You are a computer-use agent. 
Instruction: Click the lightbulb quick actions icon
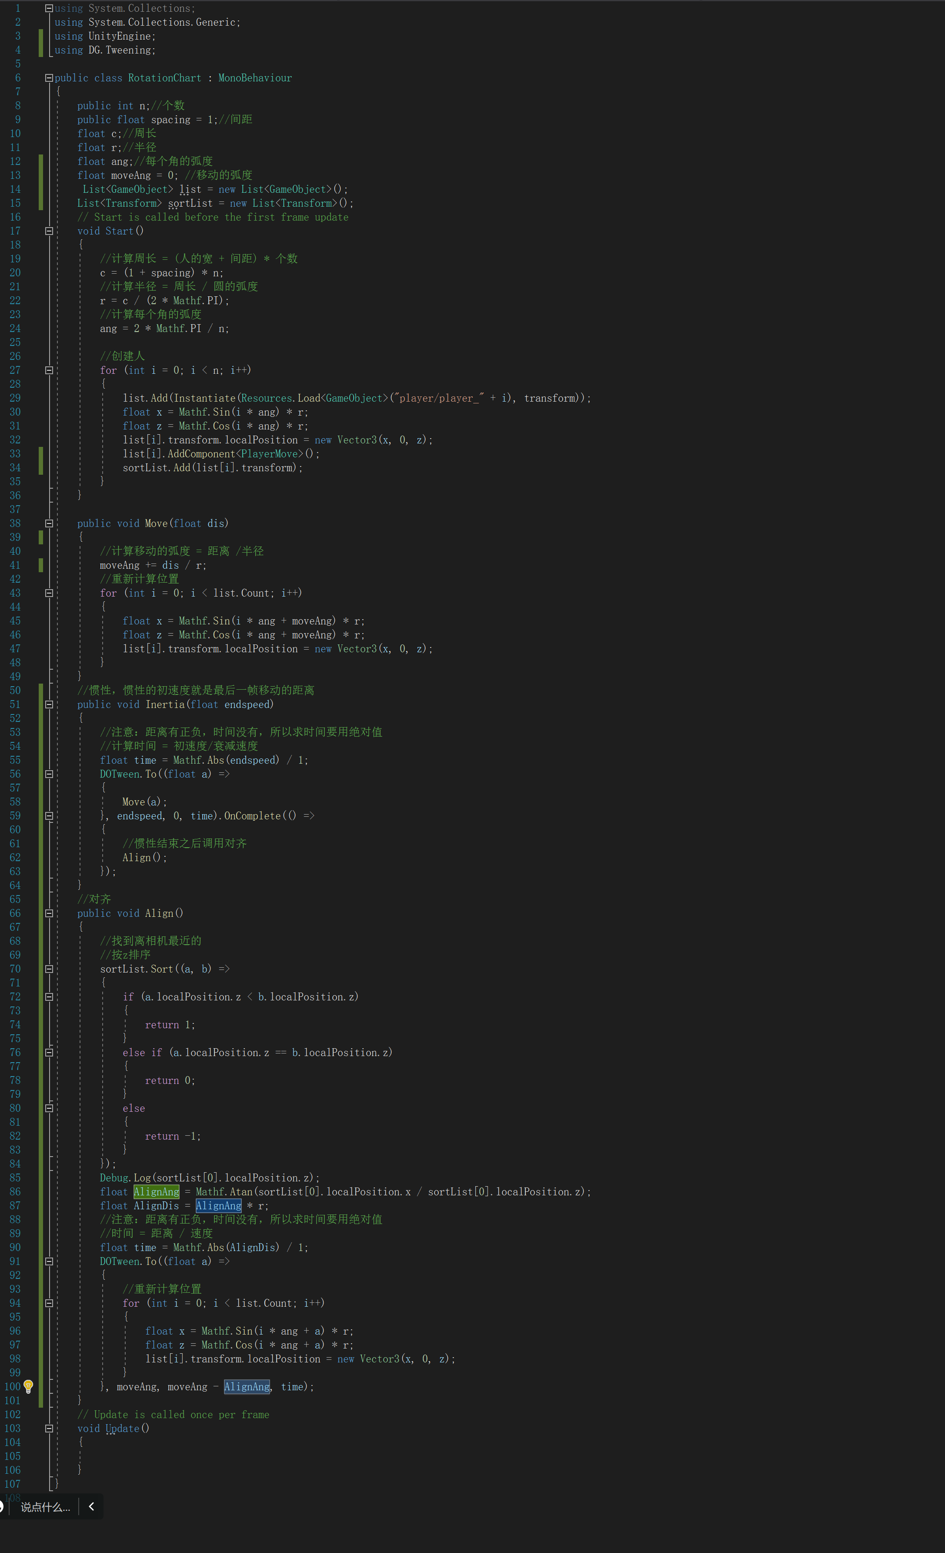[28, 1386]
